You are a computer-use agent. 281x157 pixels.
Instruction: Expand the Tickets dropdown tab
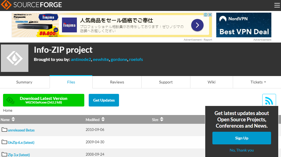pyautogui.click(x=258, y=82)
